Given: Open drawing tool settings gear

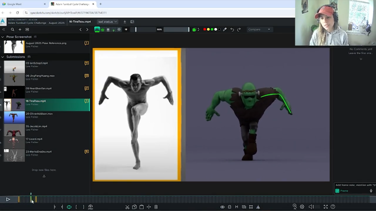Looking at the screenshot, I should coord(119,29).
